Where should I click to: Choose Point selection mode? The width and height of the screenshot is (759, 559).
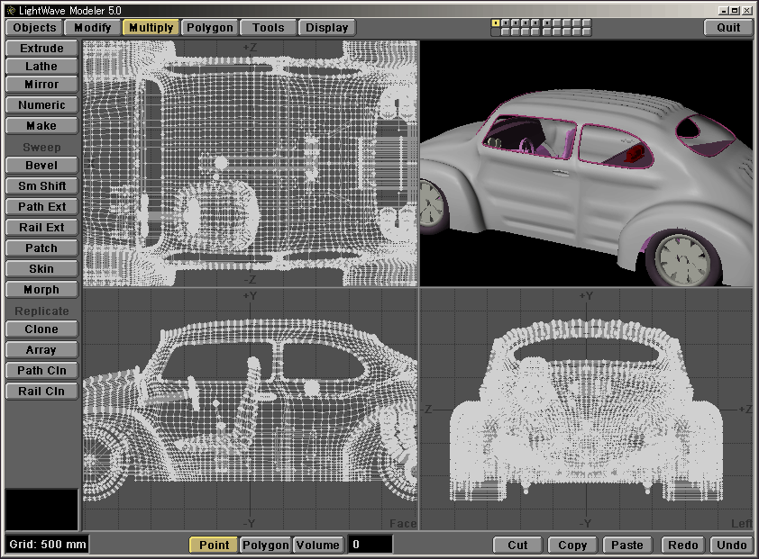pos(214,545)
